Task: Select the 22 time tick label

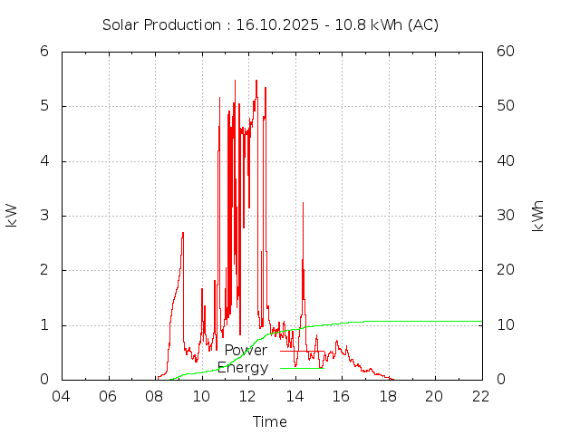Action: coord(481,396)
